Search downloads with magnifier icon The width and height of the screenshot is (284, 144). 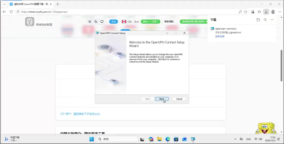265,20
